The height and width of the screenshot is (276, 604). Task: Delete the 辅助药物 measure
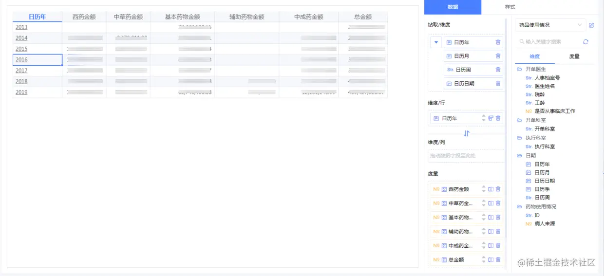(x=498, y=232)
